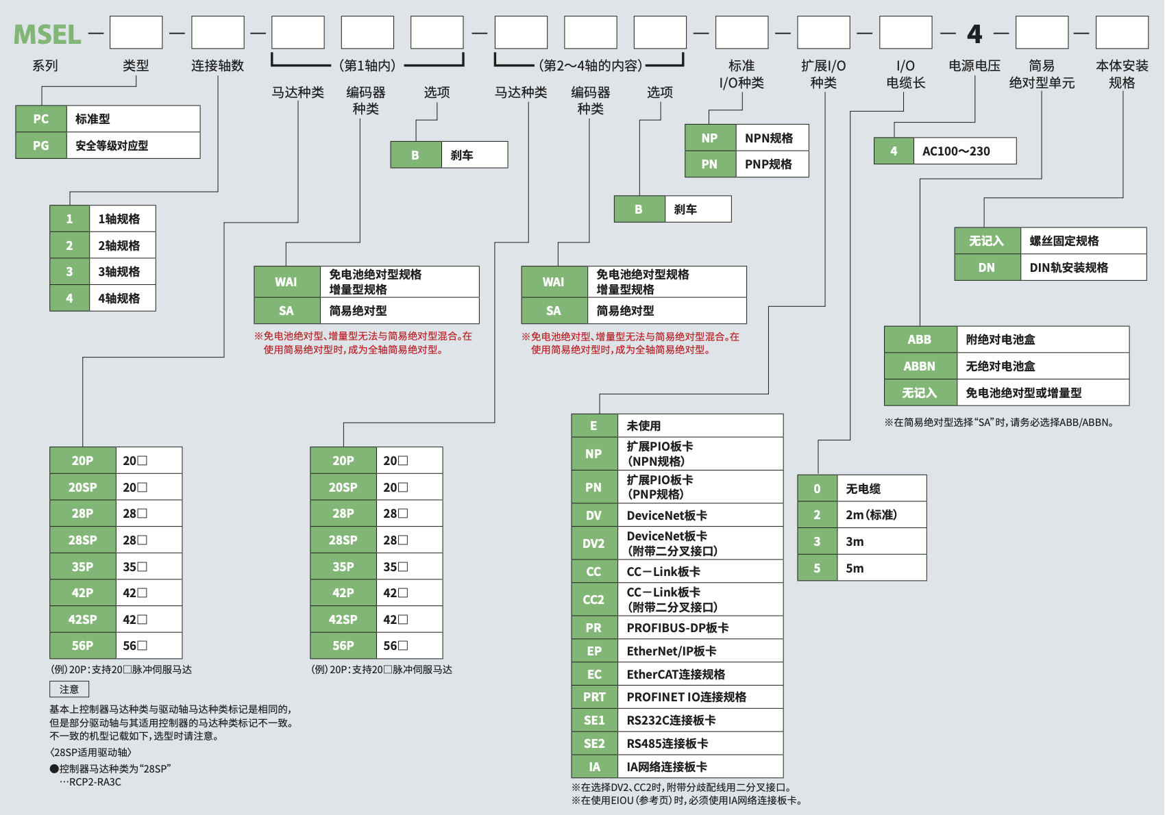Click the 连接轴数 heading label
1165x815 pixels.
click(x=218, y=66)
